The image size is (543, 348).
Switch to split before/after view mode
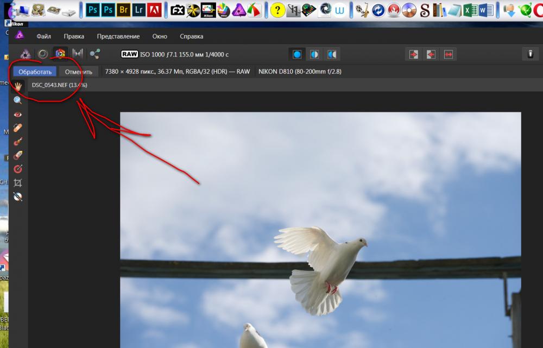pyautogui.click(x=314, y=54)
